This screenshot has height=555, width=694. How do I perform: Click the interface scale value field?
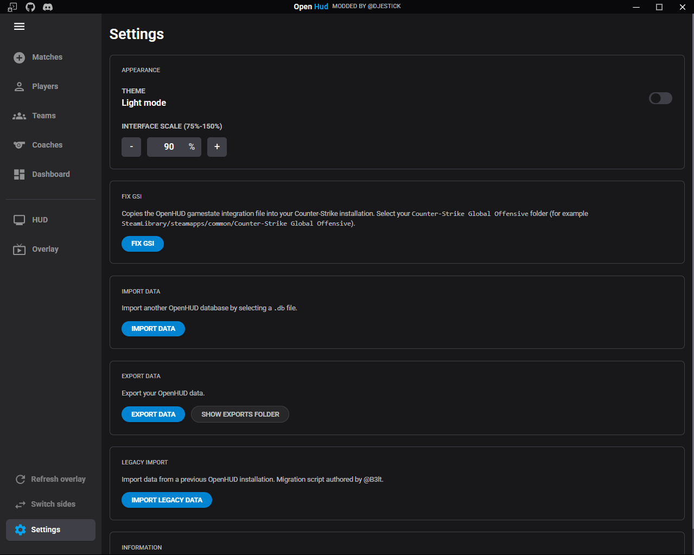(x=174, y=147)
